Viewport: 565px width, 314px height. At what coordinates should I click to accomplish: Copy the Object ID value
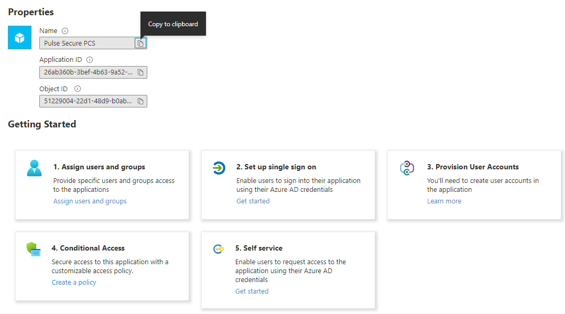point(140,101)
